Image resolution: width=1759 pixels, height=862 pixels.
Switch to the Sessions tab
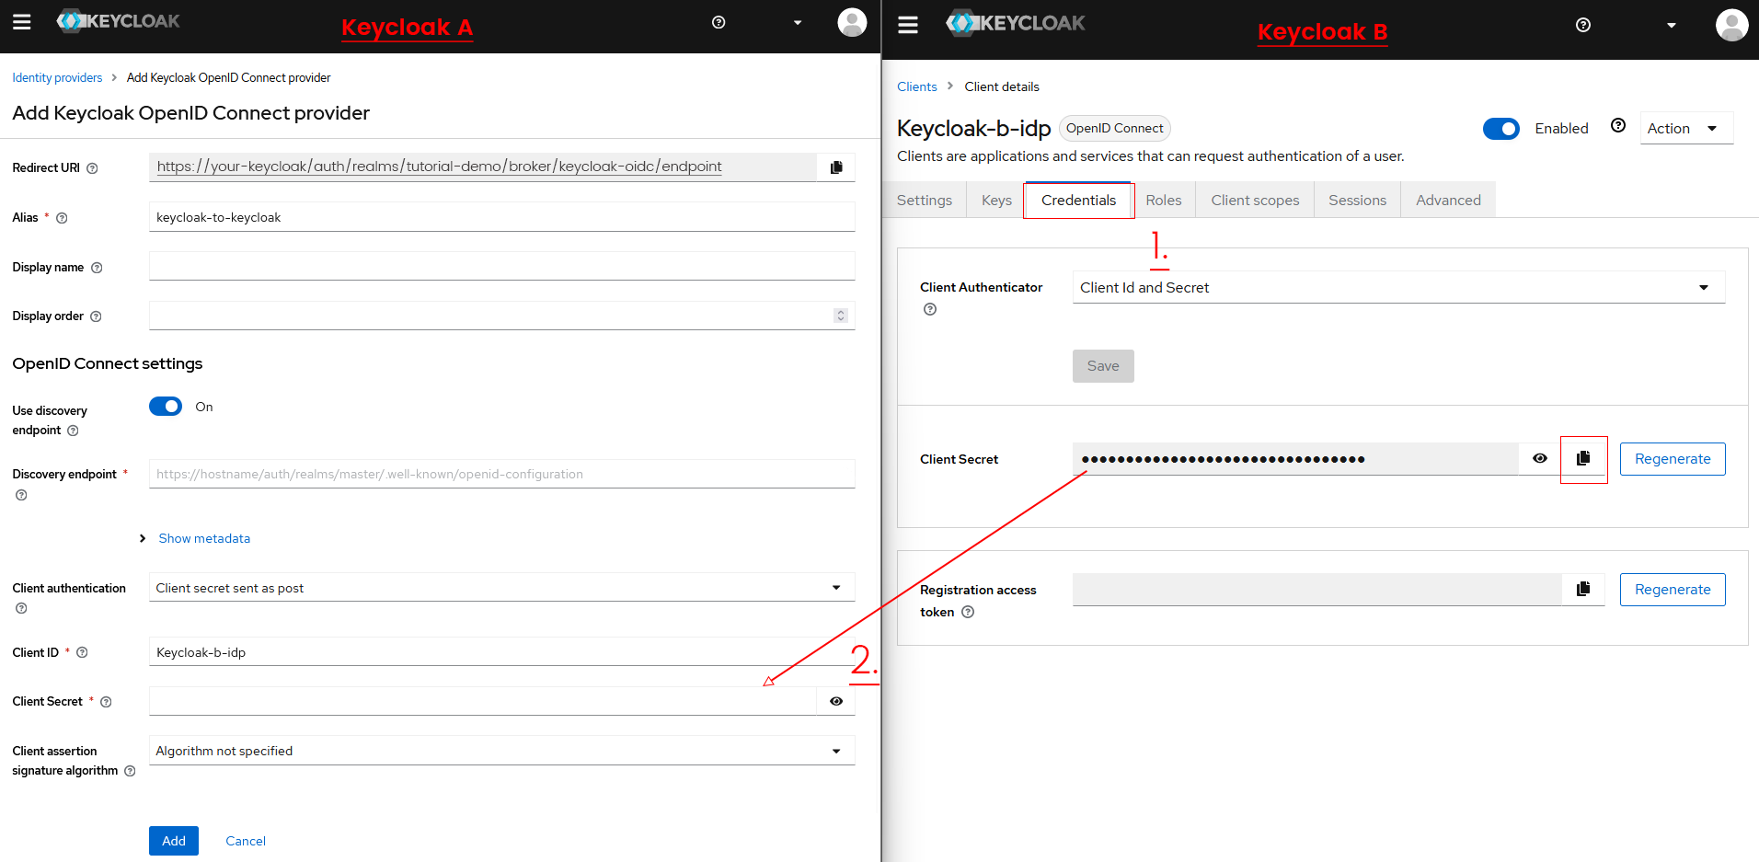[x=1357, y=200]
